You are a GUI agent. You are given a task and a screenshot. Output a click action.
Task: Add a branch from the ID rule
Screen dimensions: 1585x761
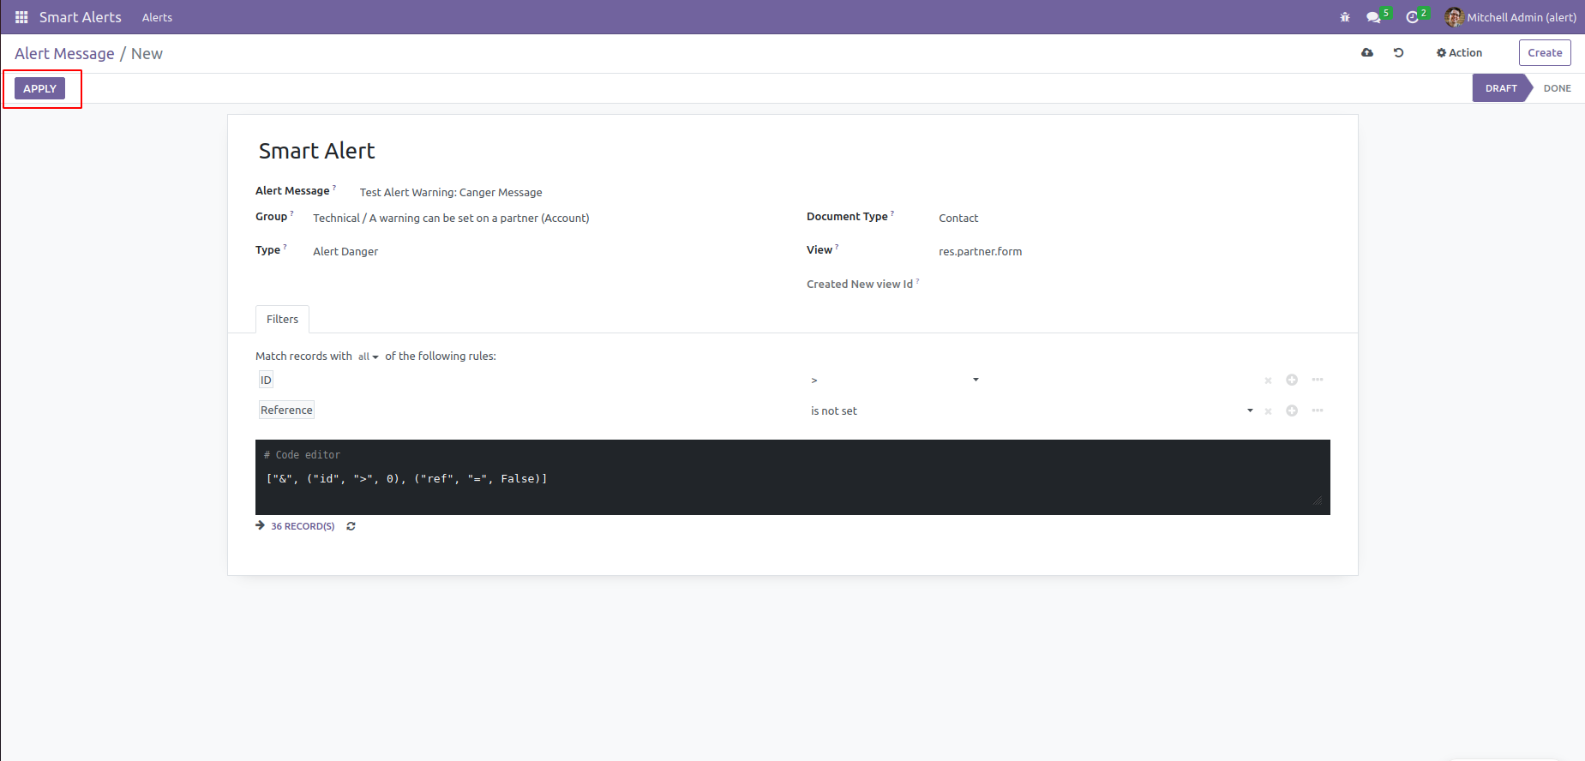tap(1318, 380)
